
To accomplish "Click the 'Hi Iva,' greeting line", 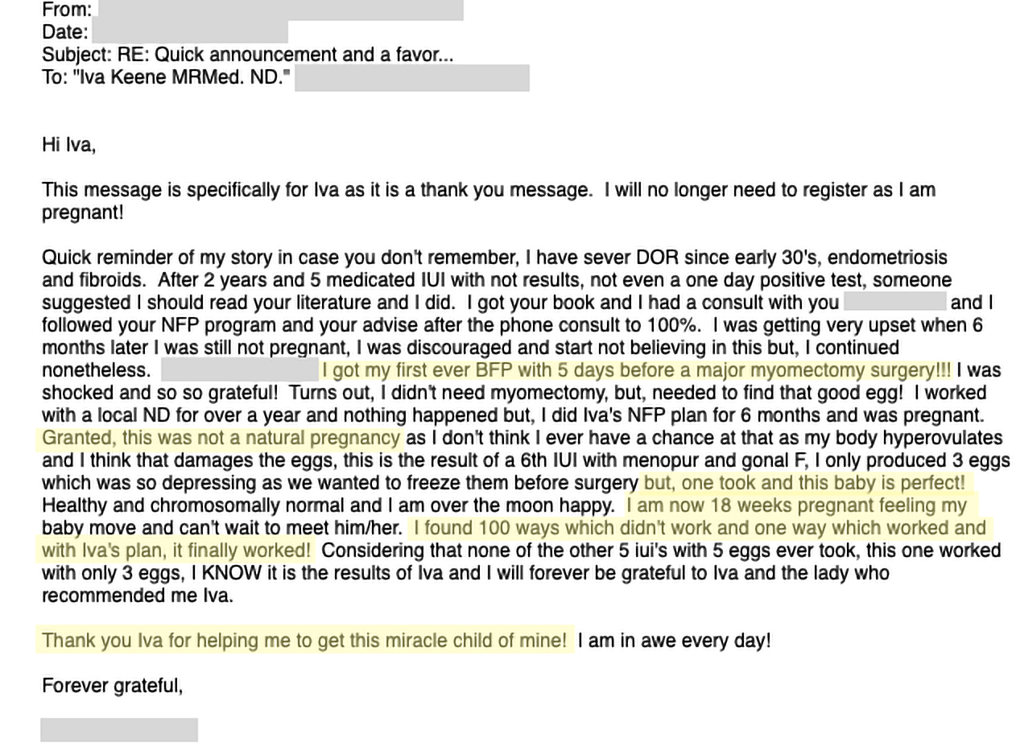I will (69, 146).
